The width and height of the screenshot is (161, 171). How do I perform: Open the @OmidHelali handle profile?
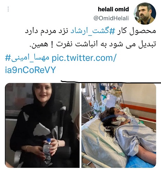point(111,18)
